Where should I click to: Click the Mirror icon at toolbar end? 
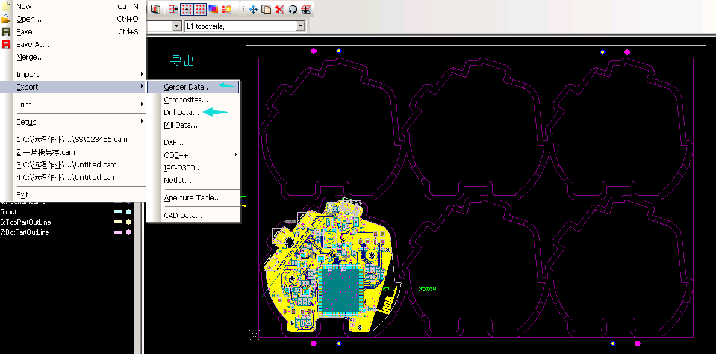tap(306, 10)
